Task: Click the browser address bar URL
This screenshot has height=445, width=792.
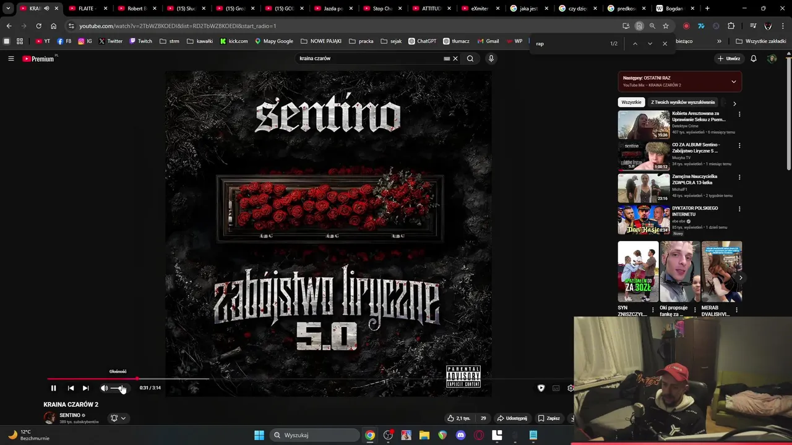Action: [x=178, y=26]
